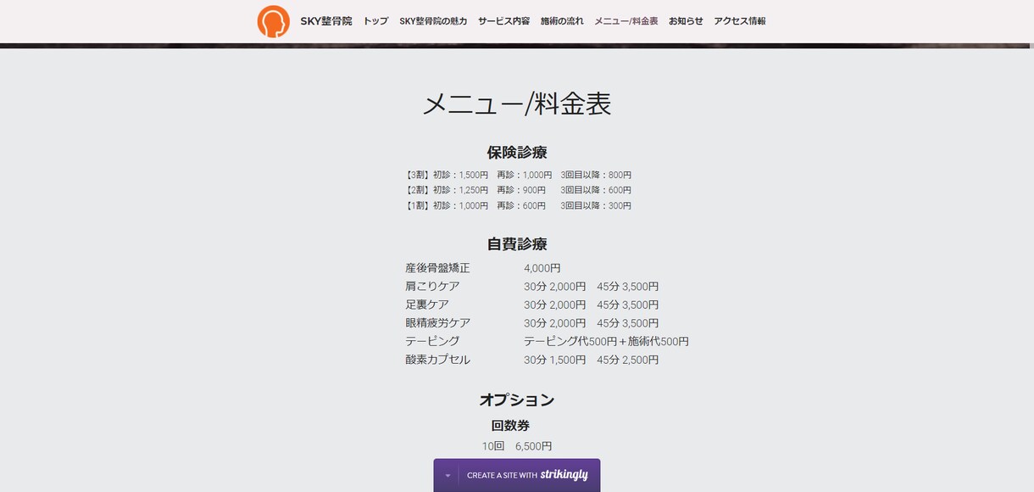Select the 眼精疲労ケア row label

click(x=437, y=323)
